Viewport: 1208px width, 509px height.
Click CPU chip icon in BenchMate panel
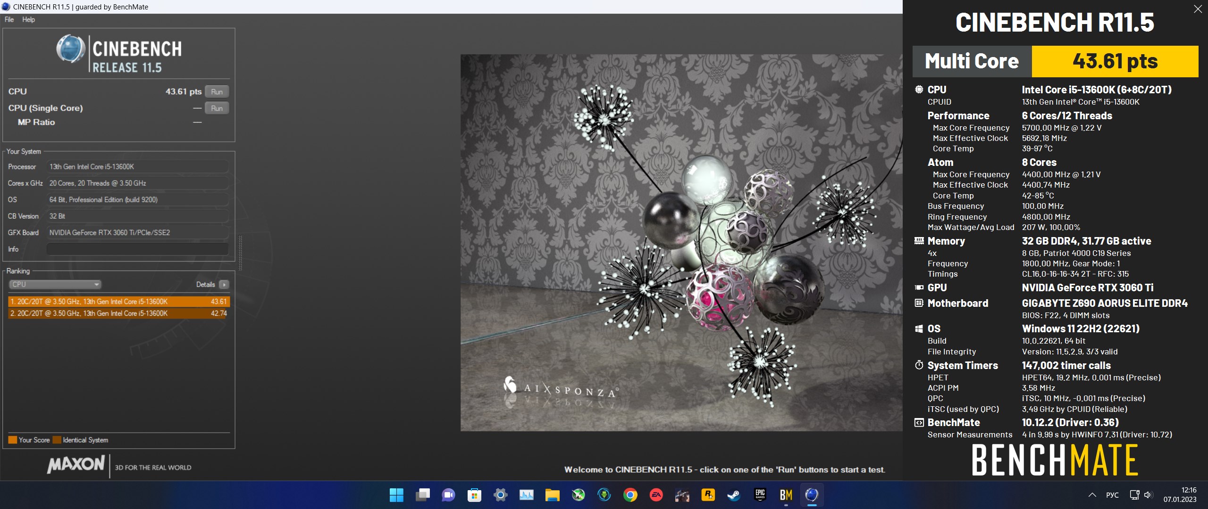tap(919, 90)
